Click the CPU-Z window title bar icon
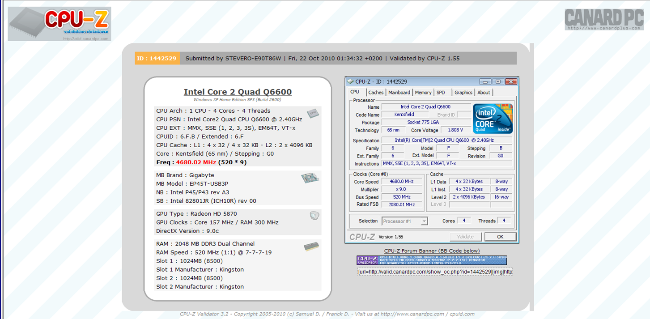 pos(350,81)
